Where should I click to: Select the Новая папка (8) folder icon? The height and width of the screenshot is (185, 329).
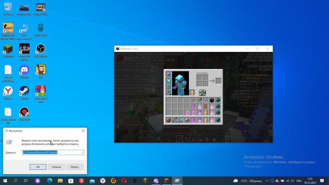pos(8,115)
